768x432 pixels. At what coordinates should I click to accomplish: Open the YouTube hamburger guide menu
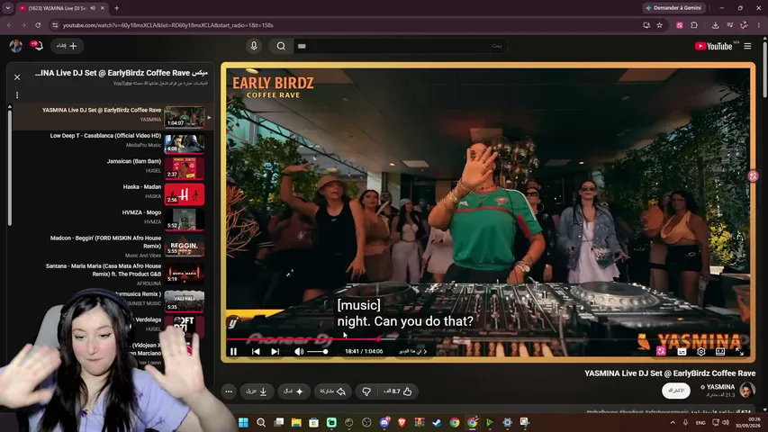(x=747, y=46)
